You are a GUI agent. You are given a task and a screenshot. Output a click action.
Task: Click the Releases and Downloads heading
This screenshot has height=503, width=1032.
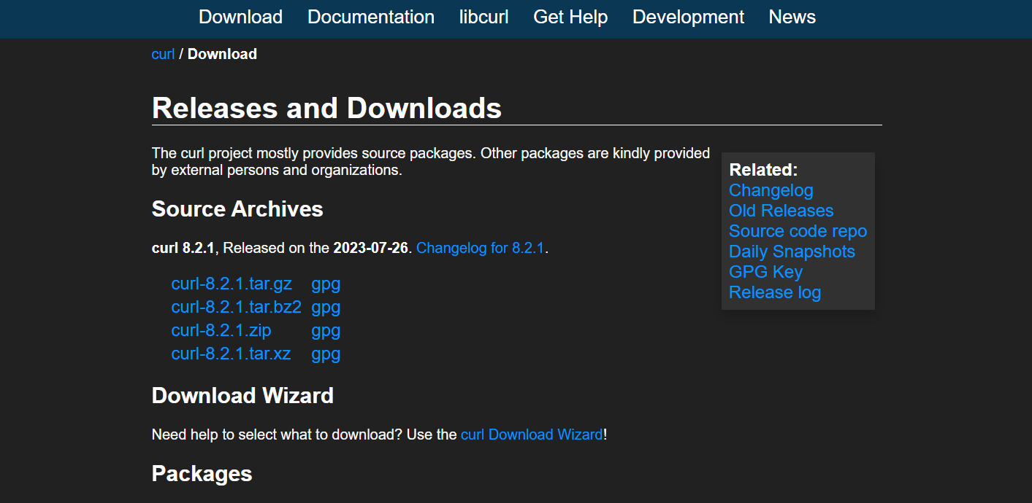point(326,108)
